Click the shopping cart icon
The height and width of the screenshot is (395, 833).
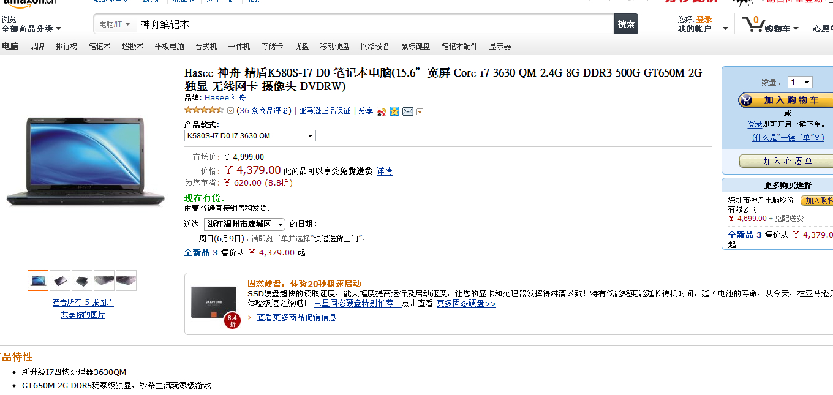click(753, 24)
